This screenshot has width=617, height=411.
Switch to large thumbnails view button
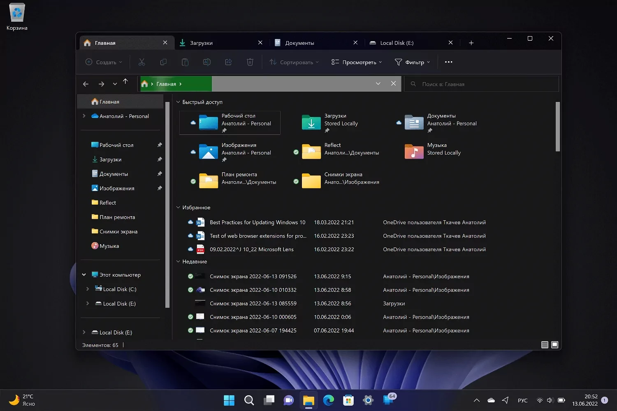(x=554, y=345)
